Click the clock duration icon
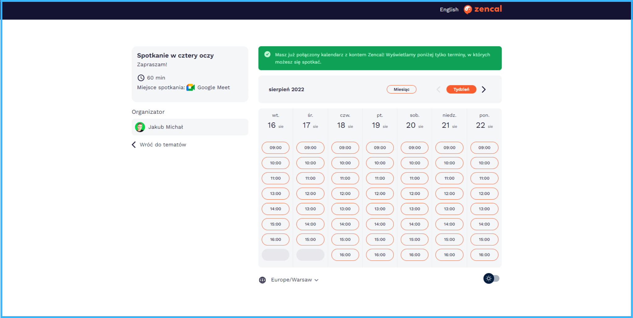The height and width of the screenshot is (318, 633). [141, 78]
